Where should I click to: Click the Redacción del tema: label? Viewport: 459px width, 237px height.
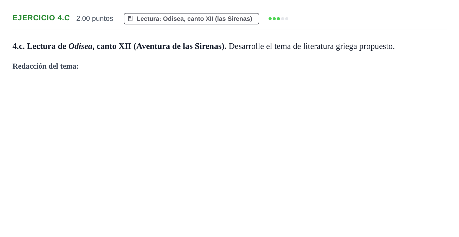46,66
